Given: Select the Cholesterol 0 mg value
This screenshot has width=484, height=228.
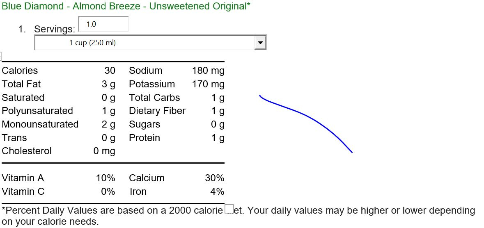Looking at the screenshot, I should point(104,151).
